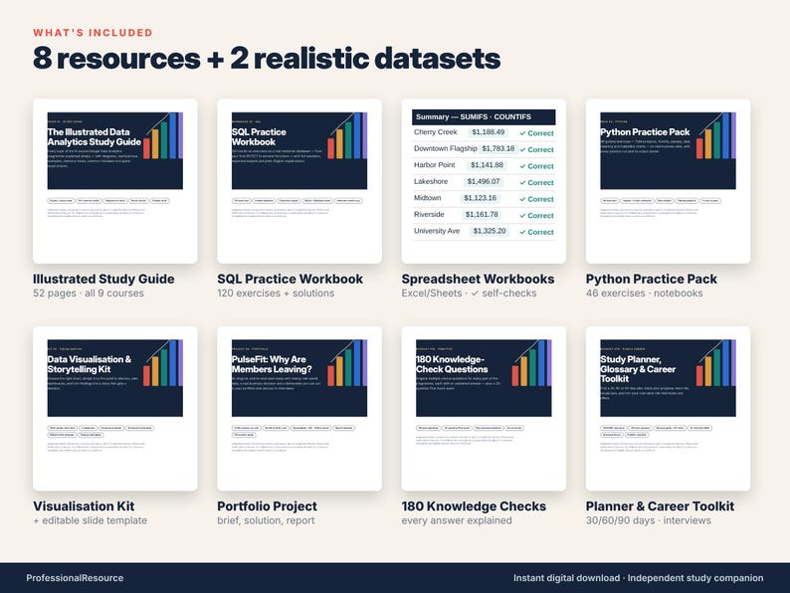This screenshot has height=593, width=790.
Task: Click the checkmark in the Midtown row
Action: (522, 200)
